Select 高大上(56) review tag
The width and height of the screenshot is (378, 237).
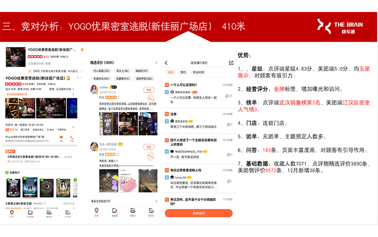(123, 71)
